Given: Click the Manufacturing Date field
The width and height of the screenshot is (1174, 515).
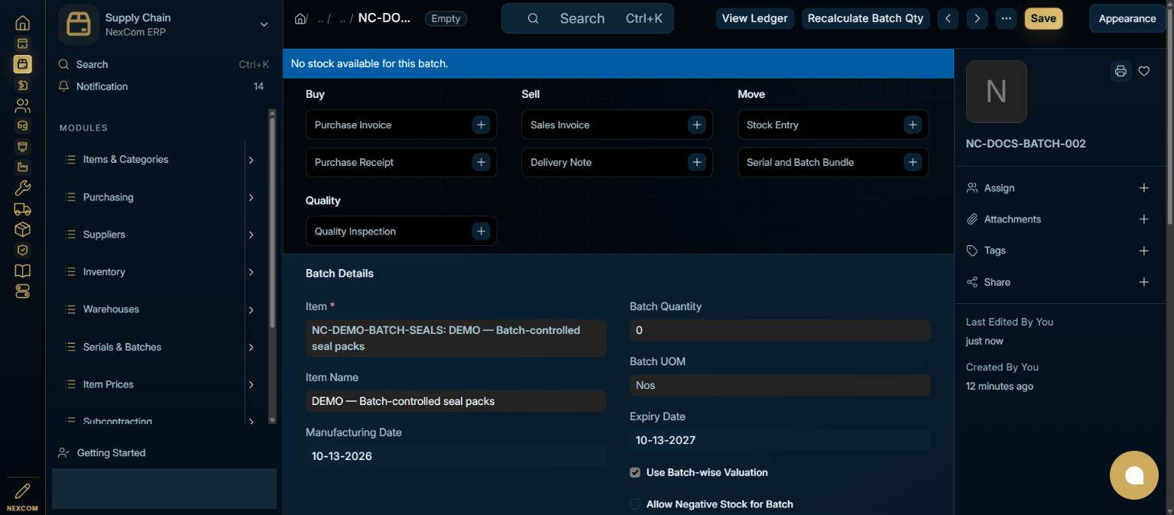Looking at the screenshot, I should [456, 456].
